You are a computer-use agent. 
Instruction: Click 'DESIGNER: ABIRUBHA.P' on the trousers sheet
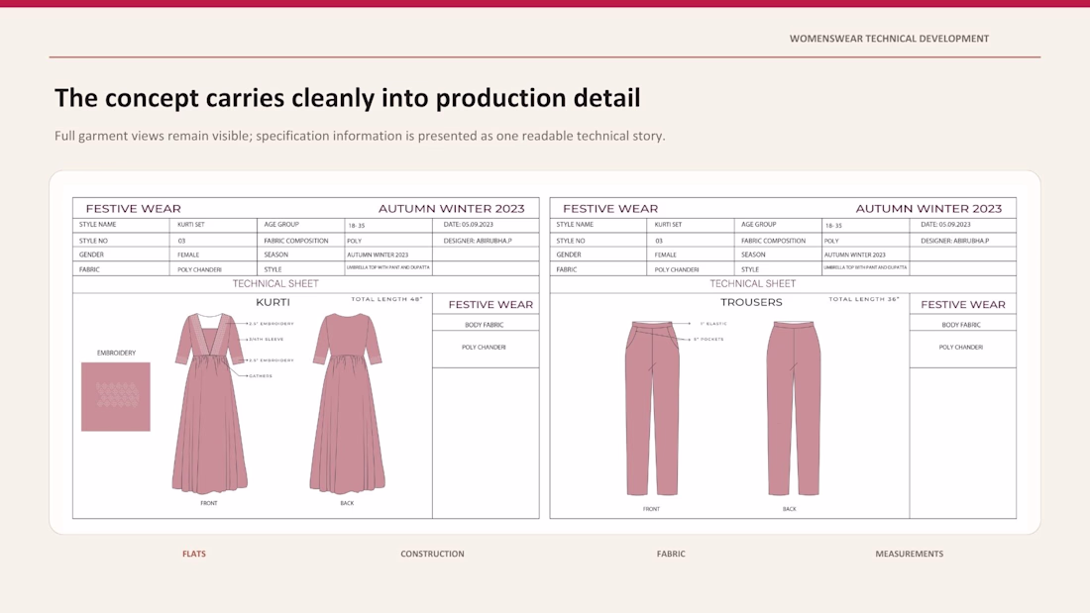coord(955,241)
